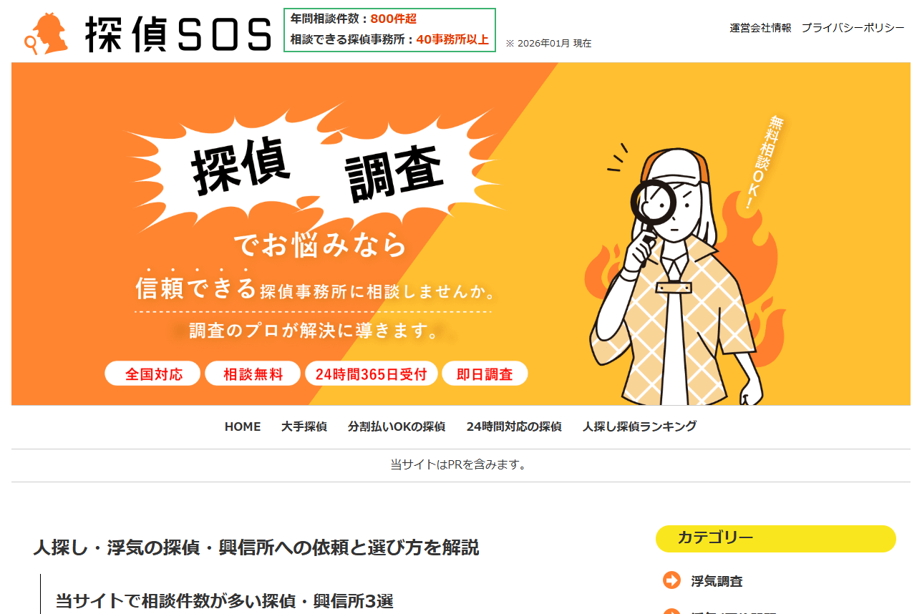
Task: Click the detective illustration with magnifying glass
Action: click(x=673, y=276)
